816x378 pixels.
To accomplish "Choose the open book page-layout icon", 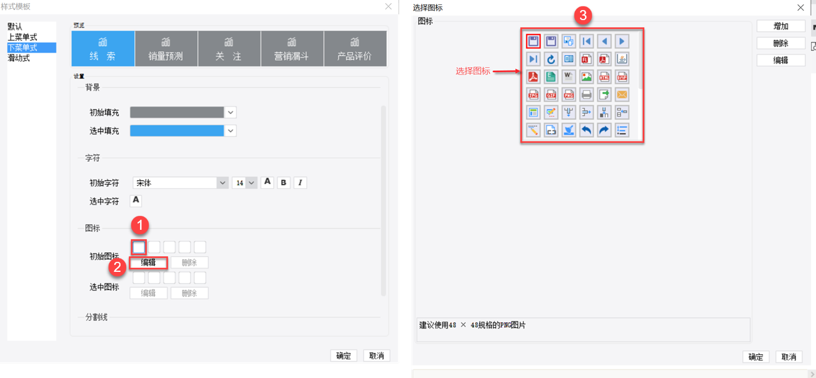I will tap(569, 59).
